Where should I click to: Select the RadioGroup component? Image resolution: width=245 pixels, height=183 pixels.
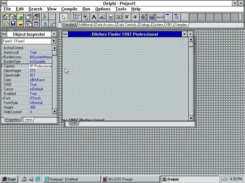[x=177, y=17]
